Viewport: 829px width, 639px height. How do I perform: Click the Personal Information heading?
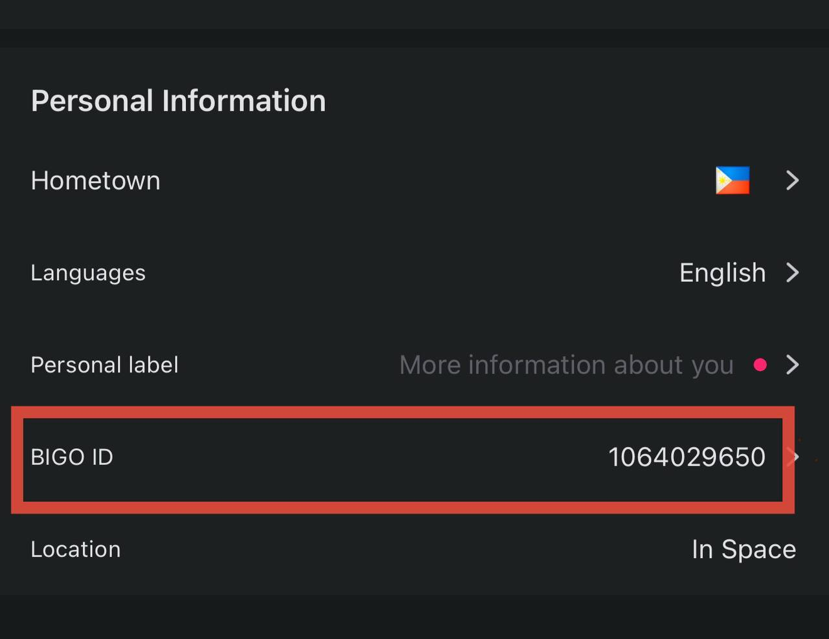(178, 101)
